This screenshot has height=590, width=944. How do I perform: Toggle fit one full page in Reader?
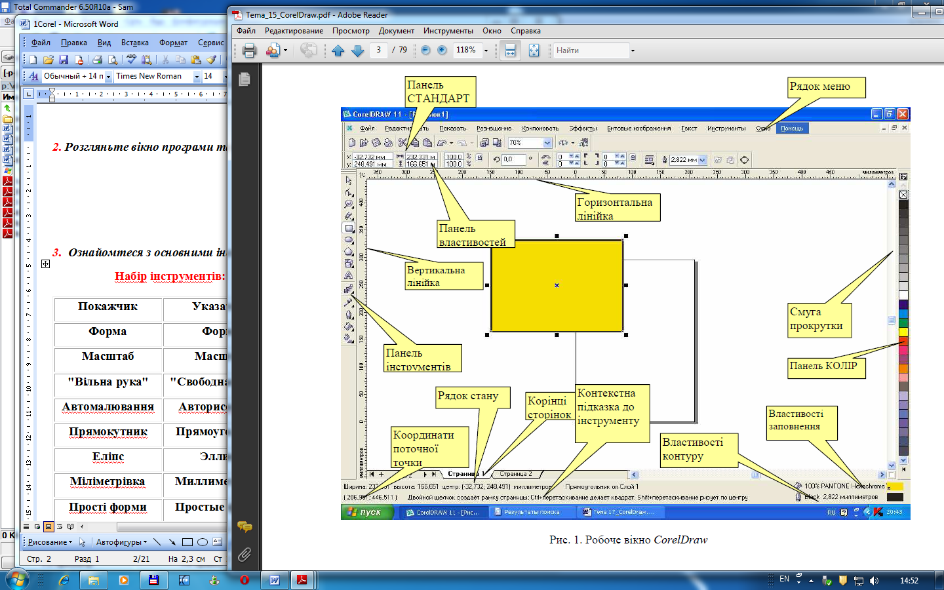pyautogui.click(x=534, y=50)
